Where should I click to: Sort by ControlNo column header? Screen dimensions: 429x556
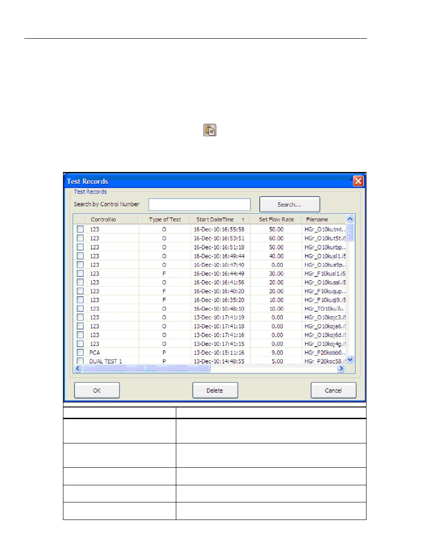click(103, 220)
